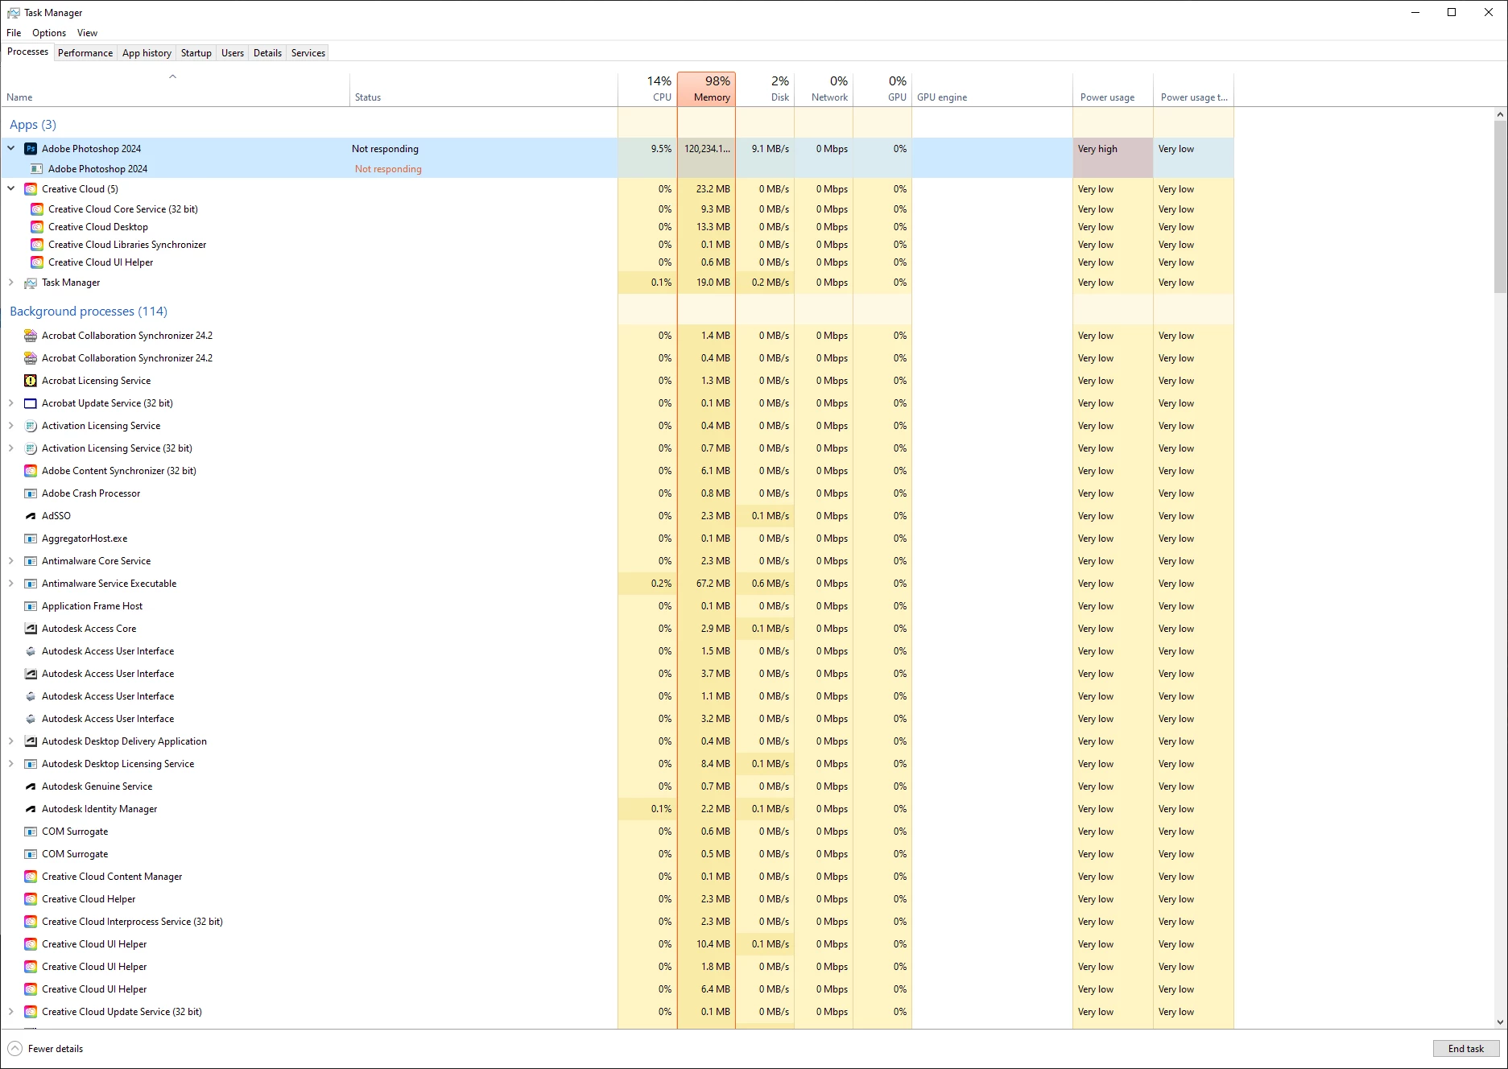Open the Users tab

point(233,53)
